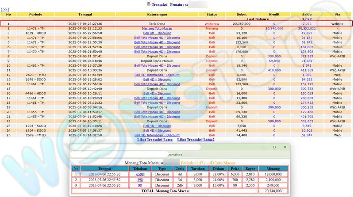354x197 pixels.
Task: Open Beli 5D Totomacau link for period 2689 - TM5D
Action: (157, 135)
